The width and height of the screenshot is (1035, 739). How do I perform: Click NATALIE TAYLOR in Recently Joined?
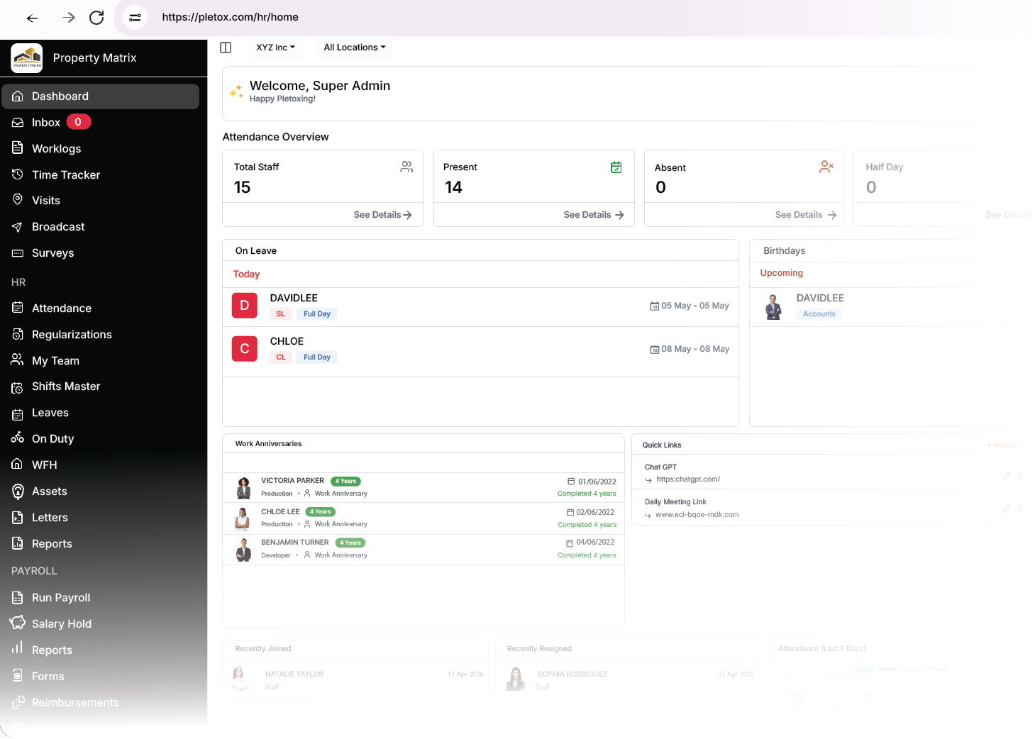pyautogui.click(x=294, y=674)
